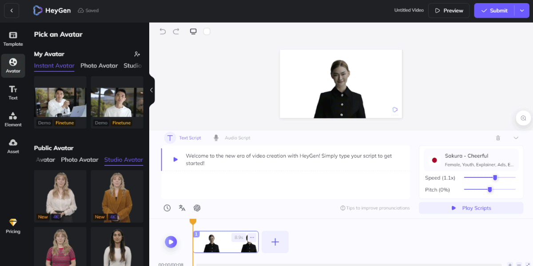This screenshot has height=266, width=533.
Task: Submit the video
Action: click(x=494, y=11)
